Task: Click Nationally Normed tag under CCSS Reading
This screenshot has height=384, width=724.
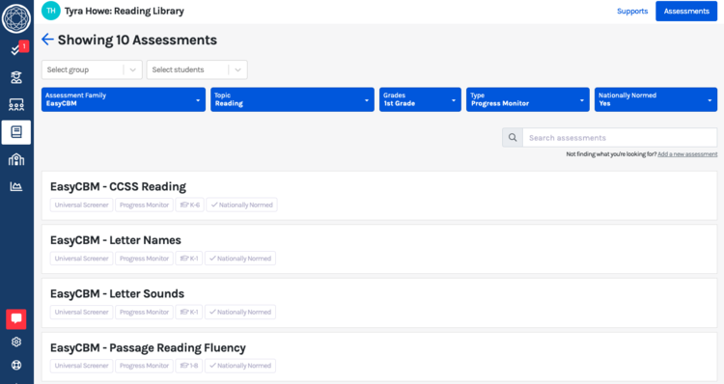Action: click(x=241, y=205)
